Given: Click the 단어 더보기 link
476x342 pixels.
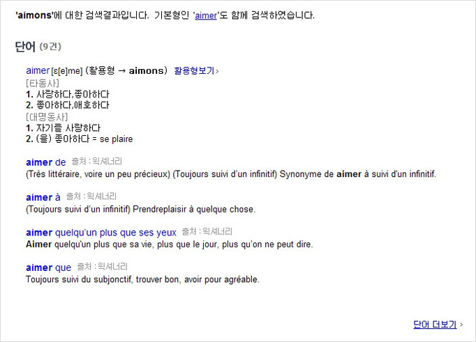Looking at the screenshot, I should [435, 325].
